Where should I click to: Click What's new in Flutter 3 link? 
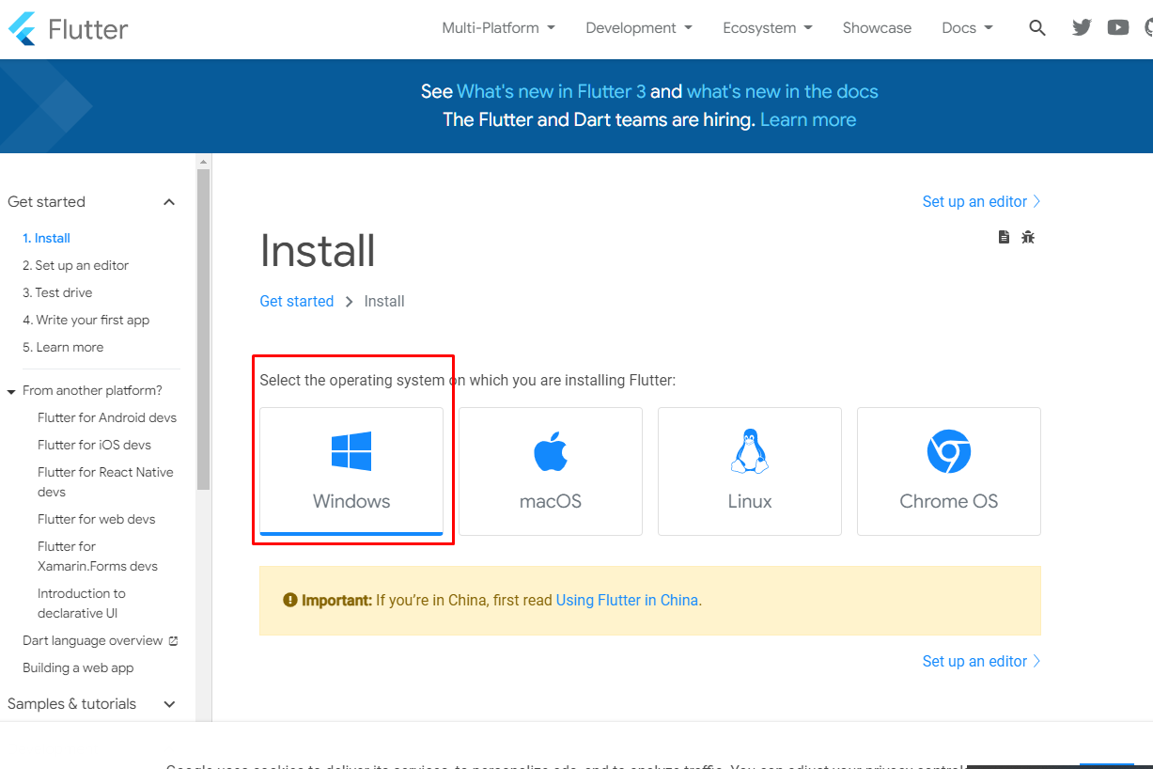click(552, 91)
